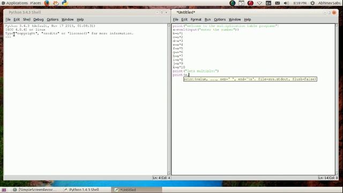Open Debug menu in Python Shell window
343x193 pixels.
[39, 19]
